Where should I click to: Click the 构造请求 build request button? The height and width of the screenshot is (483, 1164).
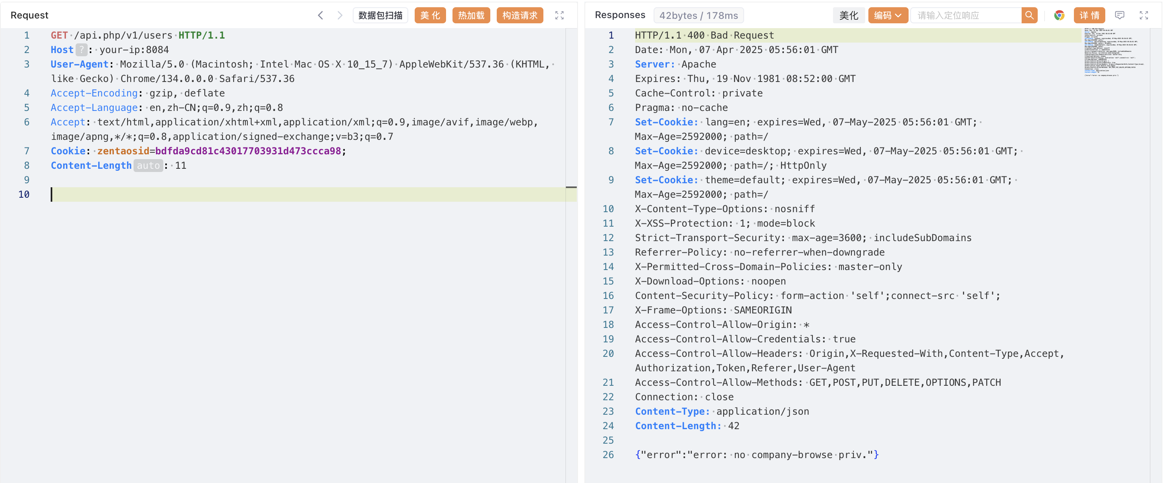coord(520,15)
